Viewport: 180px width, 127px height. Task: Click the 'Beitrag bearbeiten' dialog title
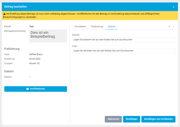coord(15,7)
